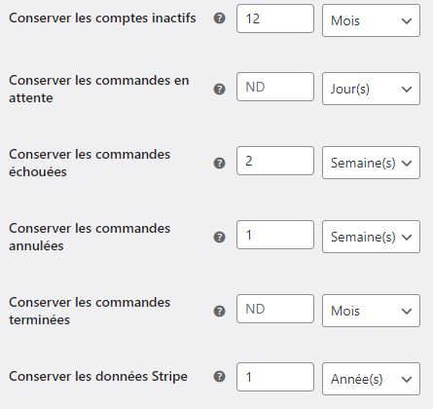This screenshot has width=433, height=409.
Task: Select the failed orders field showing 2
Action: pyautogui.click(x=275, y=161)
